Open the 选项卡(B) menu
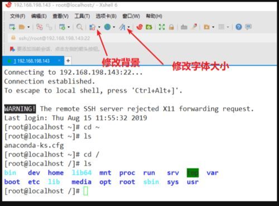 pyautogui.click(x=106, y=16)
